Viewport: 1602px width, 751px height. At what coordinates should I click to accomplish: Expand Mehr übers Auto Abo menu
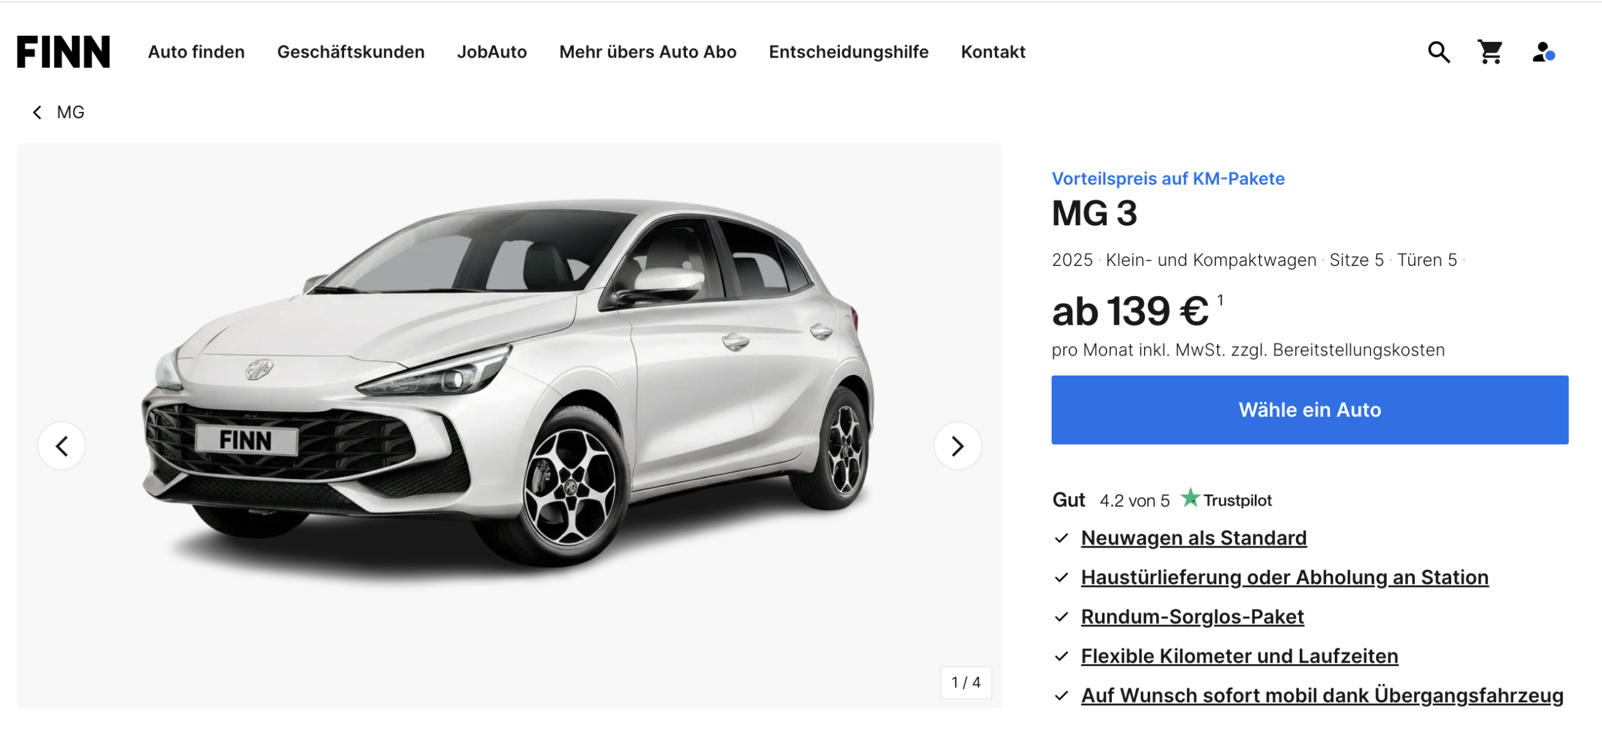click(648, 52)
